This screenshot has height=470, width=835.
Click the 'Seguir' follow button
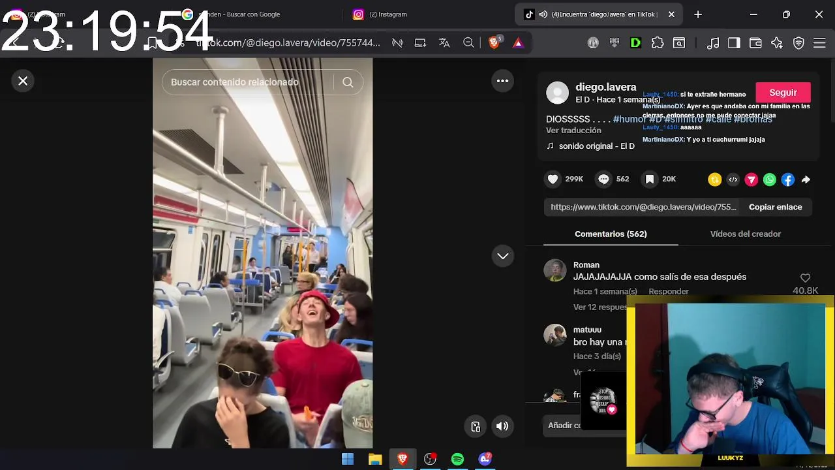pyautogui.click(x=783, y=93)
